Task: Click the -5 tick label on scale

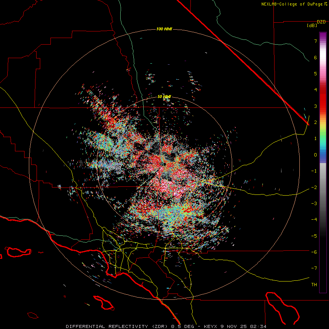Action: click(x=314, y=236)
